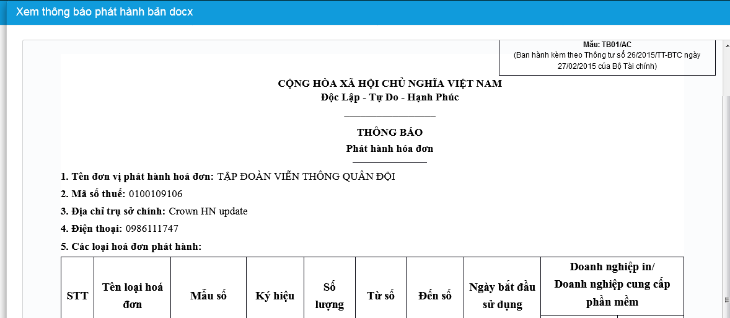Click the 'THÔNG BÁO' title
The width and height of the screenshot is (730, 318).
coord(390,133)
